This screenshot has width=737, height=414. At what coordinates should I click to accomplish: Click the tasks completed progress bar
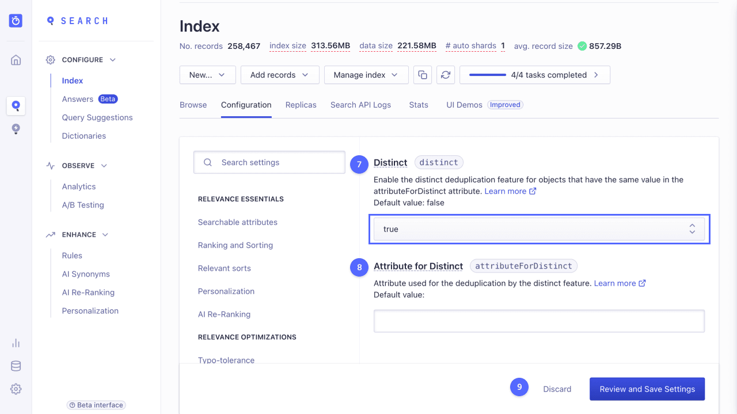click(x=487, y=75)
